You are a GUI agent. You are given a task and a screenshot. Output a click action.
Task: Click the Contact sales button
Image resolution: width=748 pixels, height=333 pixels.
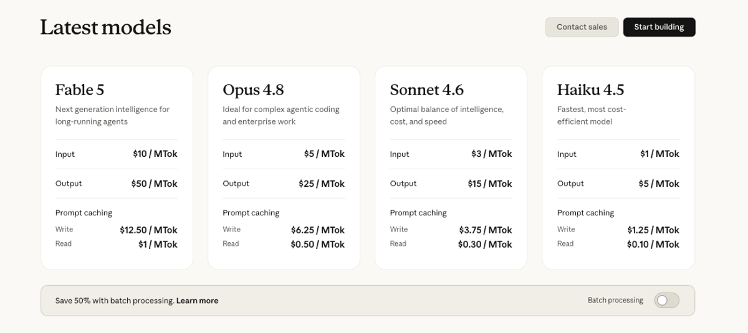coord(582,27)
